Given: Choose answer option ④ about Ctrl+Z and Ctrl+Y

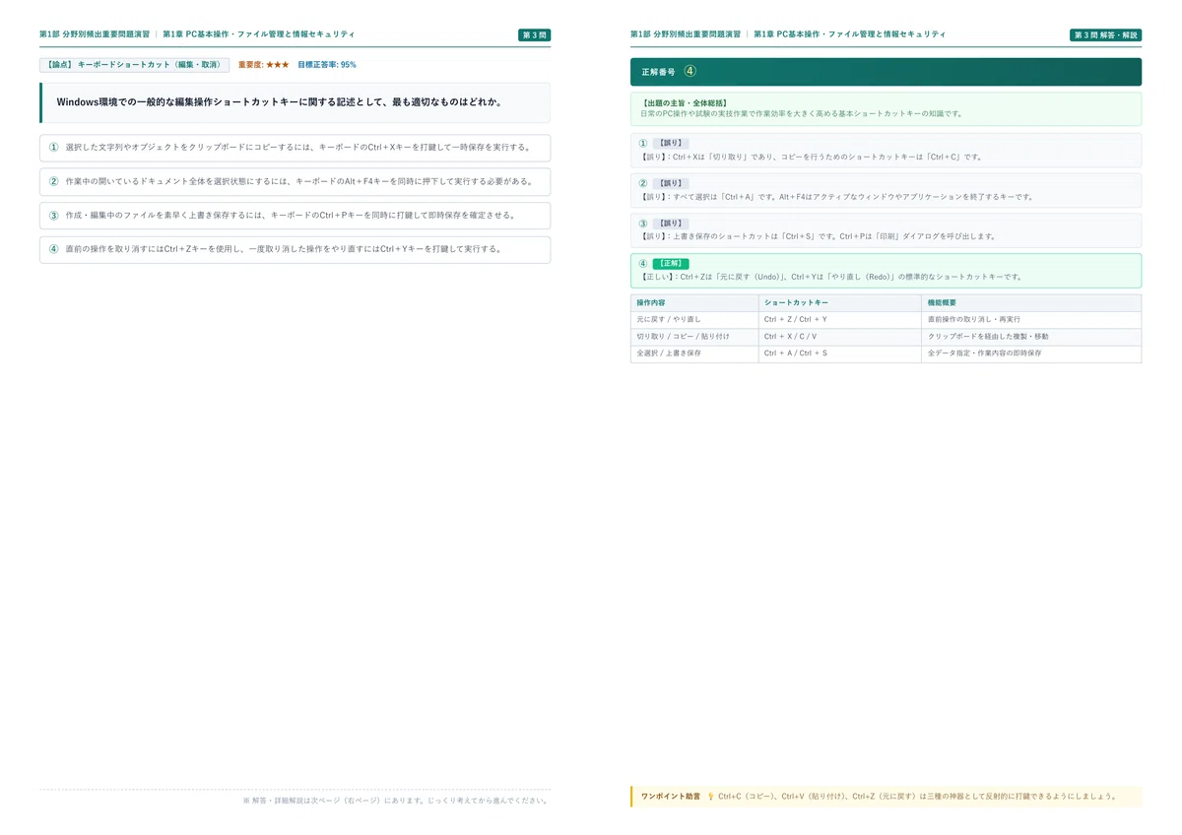Looking at the screenshot, I should pos(295,249).
